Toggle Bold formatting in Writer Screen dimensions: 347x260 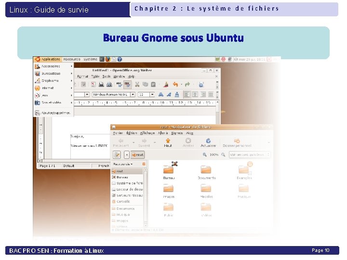pyautogui.click(x=161, y=95)
